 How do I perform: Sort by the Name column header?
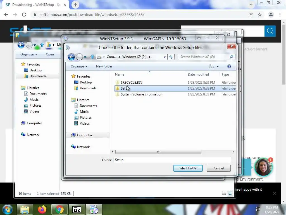click(120, 74)
